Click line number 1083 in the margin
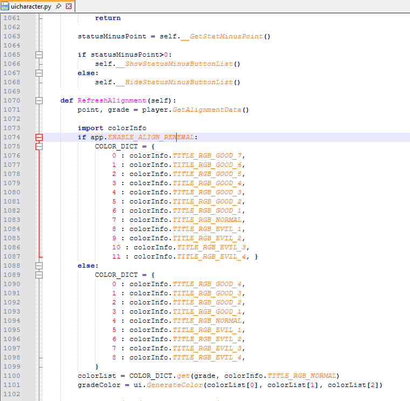This screenshot has width=410, height=401. (12, 220)
